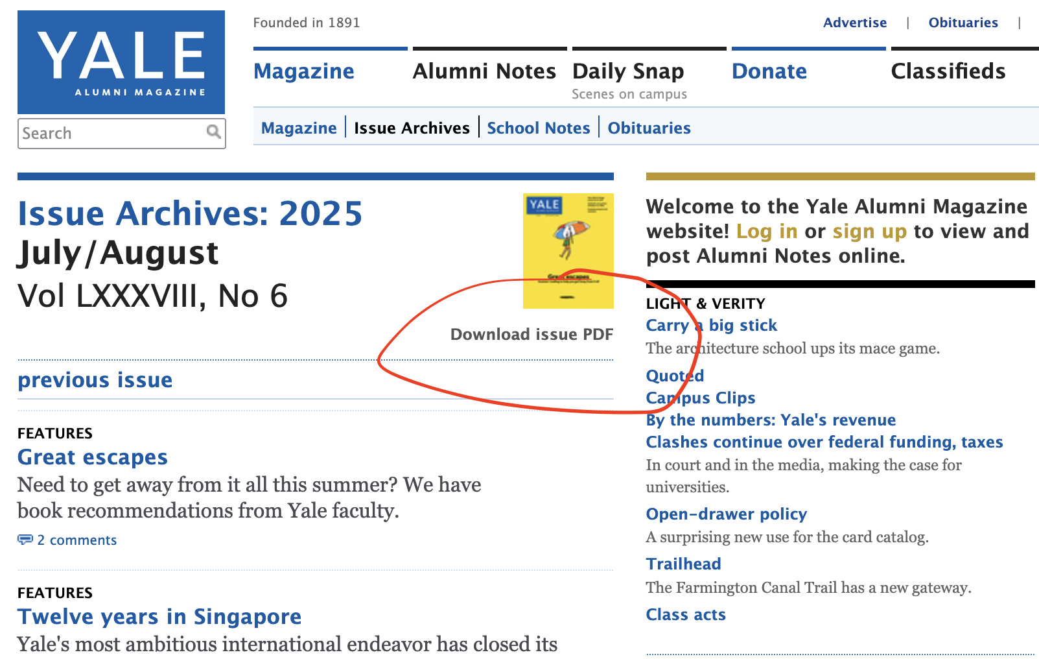
Task: Click the Advertise link at top
Action: (855, 23)
